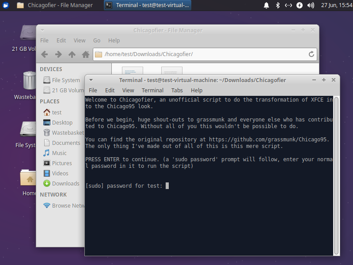Image resolution: width=353 pixels, height=265 pixels.
Task: Open View menu in File Manager
Action: [x=80, y=41]
